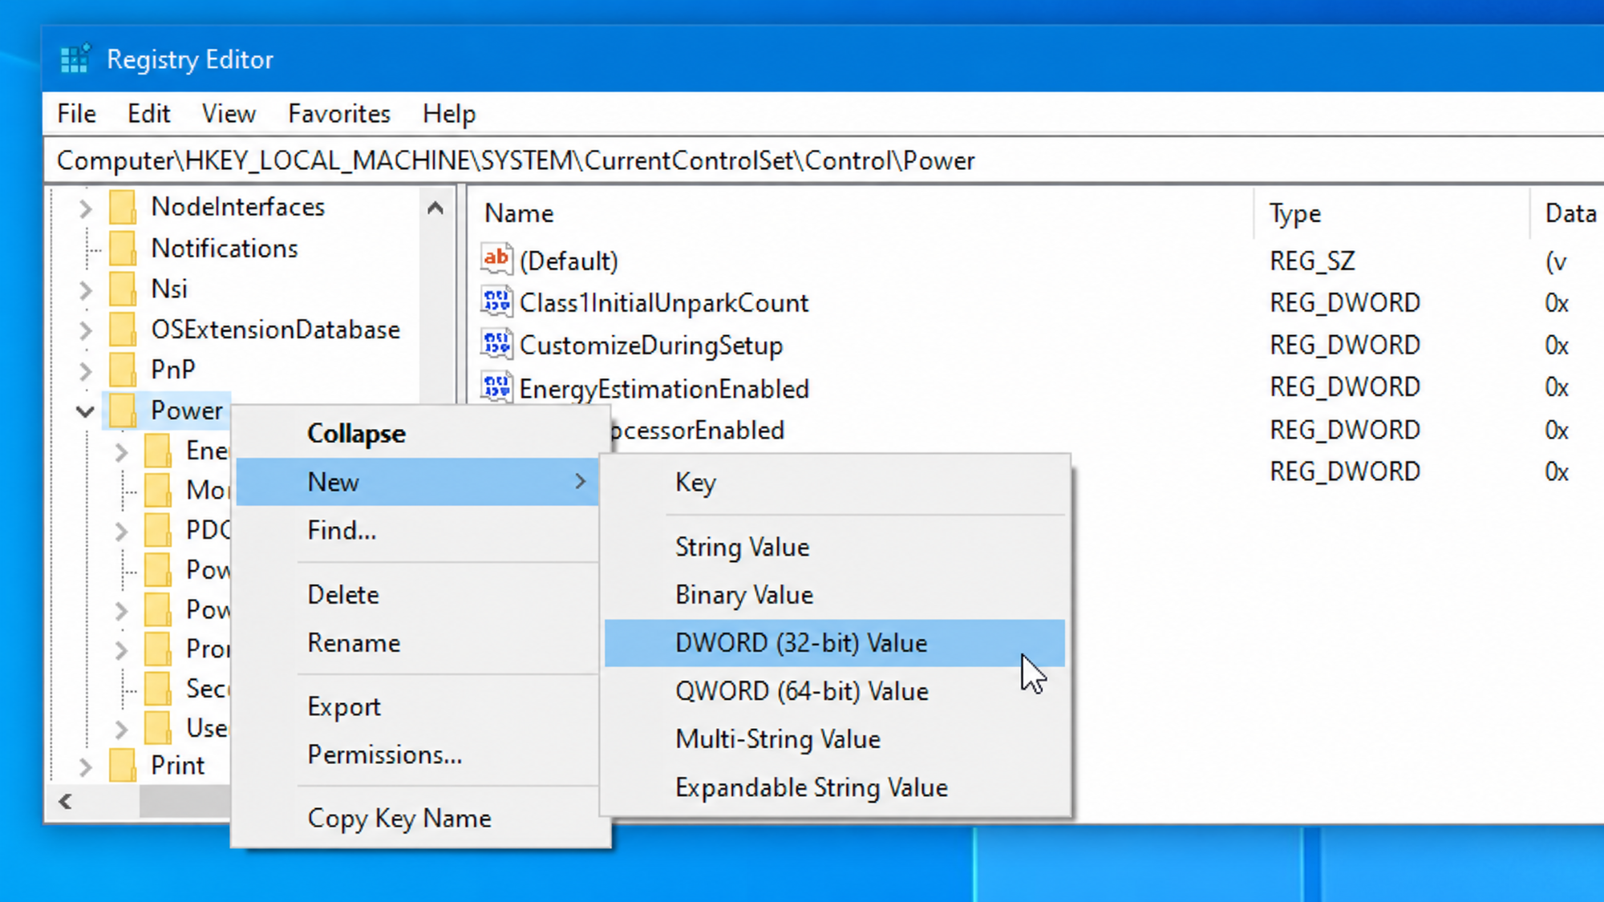This screenshot has height=902, width=1604.
Task: Click the Nsi folder icon
Action: [123, 289]
